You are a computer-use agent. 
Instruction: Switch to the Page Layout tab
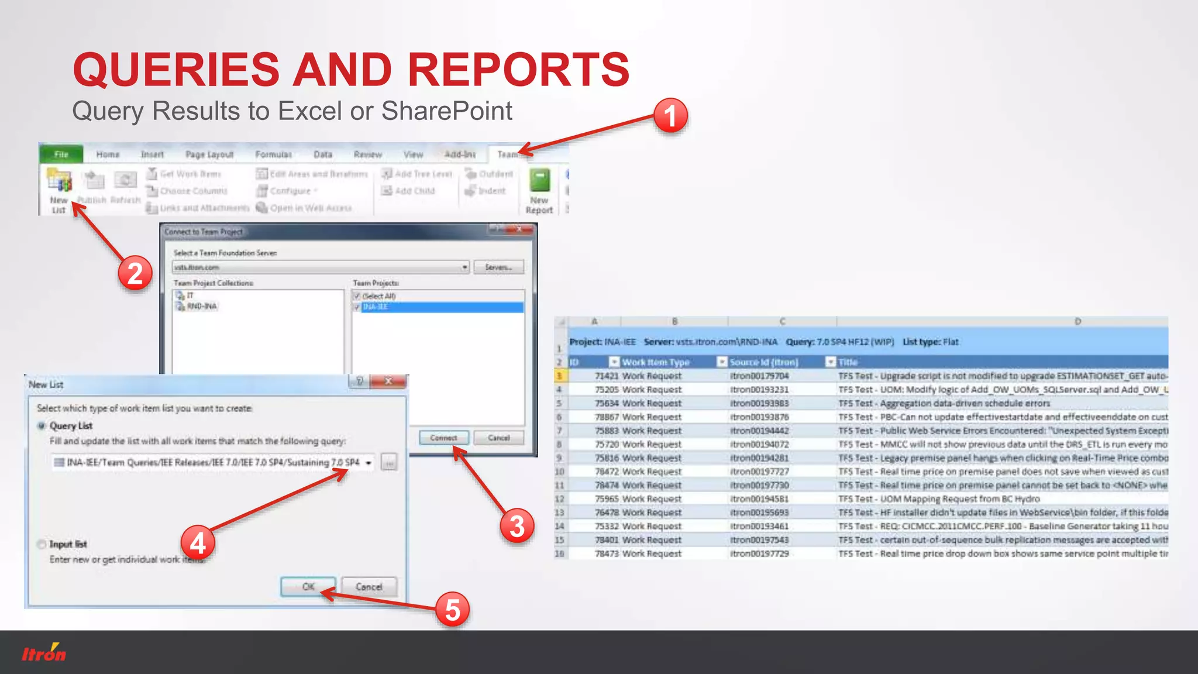click(209, 154)
